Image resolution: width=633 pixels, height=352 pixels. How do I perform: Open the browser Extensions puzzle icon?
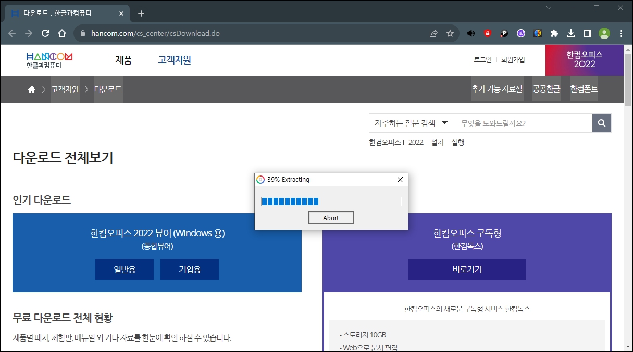pyautogui.click(x=554, y=33)
